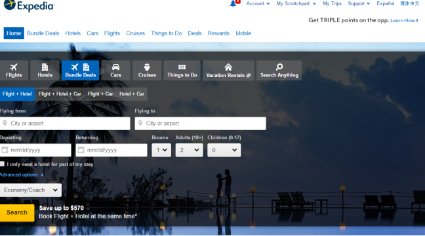This screenshot has width=425, height=236.
Task: Open the Economy/Coach class dropdown
Action: (31, 190)
